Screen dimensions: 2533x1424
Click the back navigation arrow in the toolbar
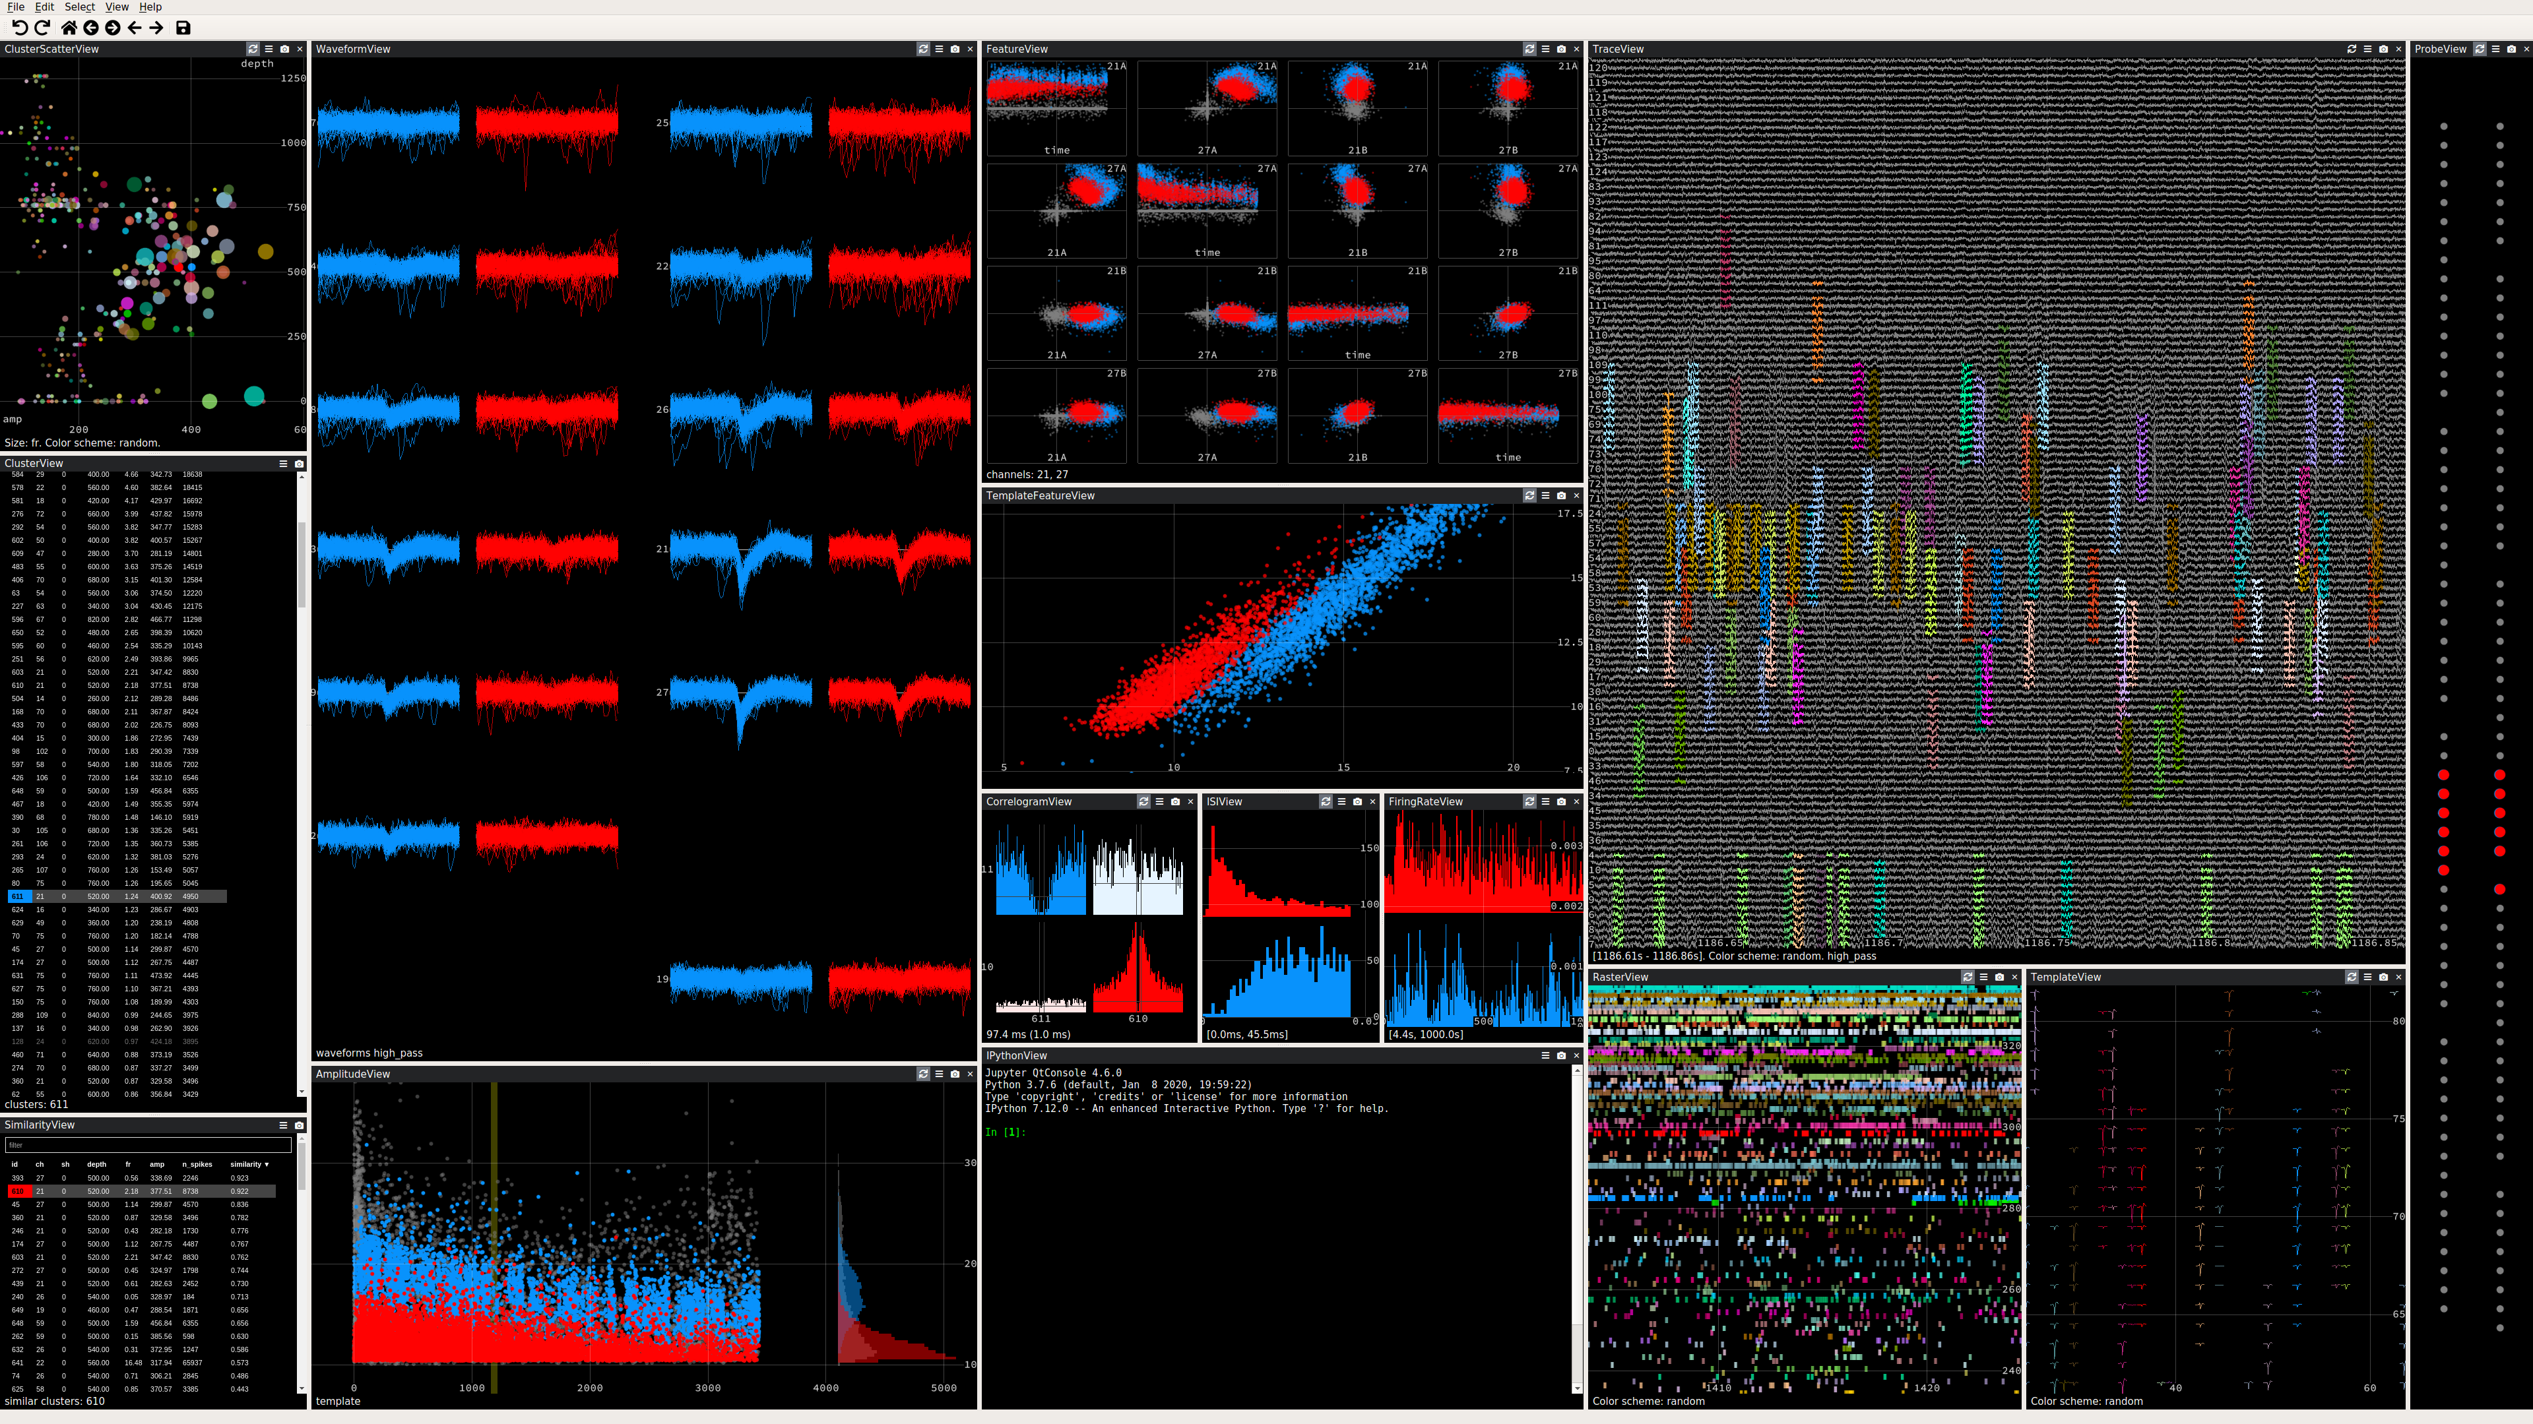point(136,28)
